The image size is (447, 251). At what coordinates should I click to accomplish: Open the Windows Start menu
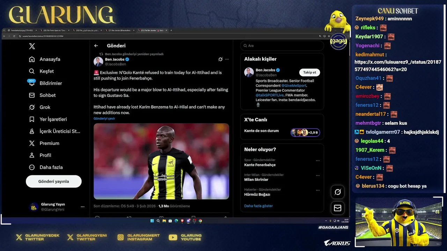coord(152,221)
